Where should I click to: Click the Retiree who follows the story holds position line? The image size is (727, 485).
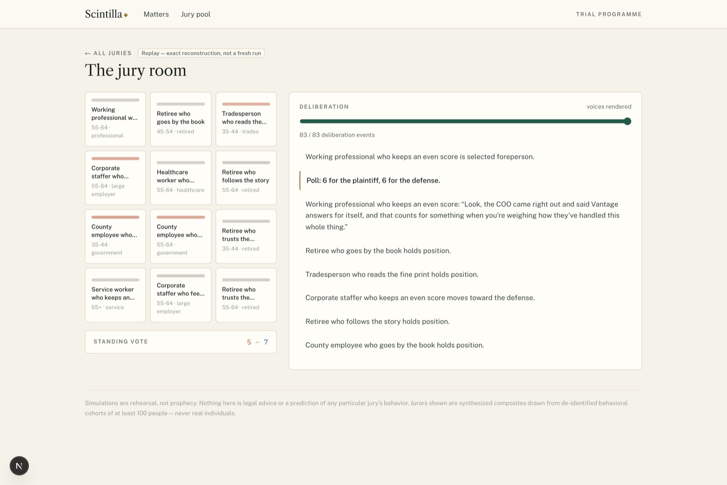[x=378, y=321]
